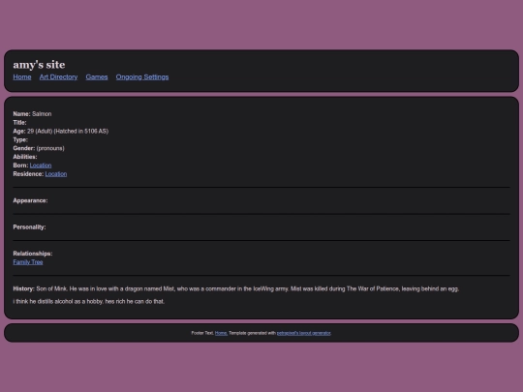Click the "Appearance:" heading
This screenshot has height=392, width=523.
point(30,200)
